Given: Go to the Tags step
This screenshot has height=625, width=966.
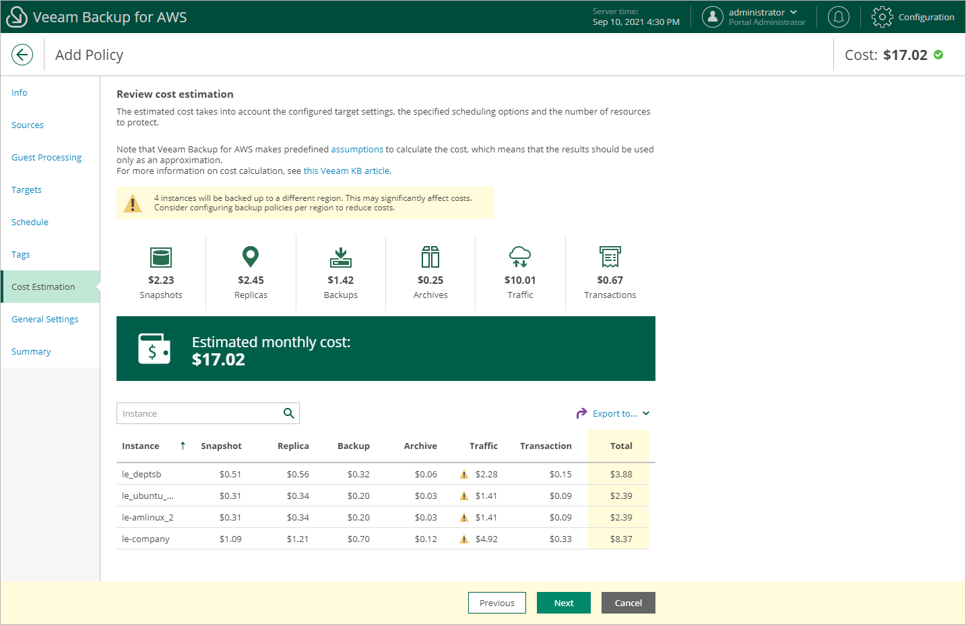Looking at the screenshot, I should [21, 254].
